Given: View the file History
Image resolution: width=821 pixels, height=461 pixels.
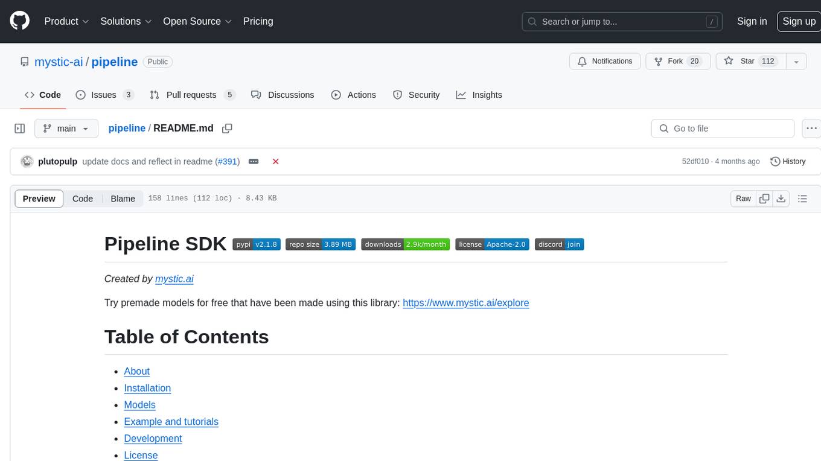Looking at the screenshot, I should click(x=788, y=162).
